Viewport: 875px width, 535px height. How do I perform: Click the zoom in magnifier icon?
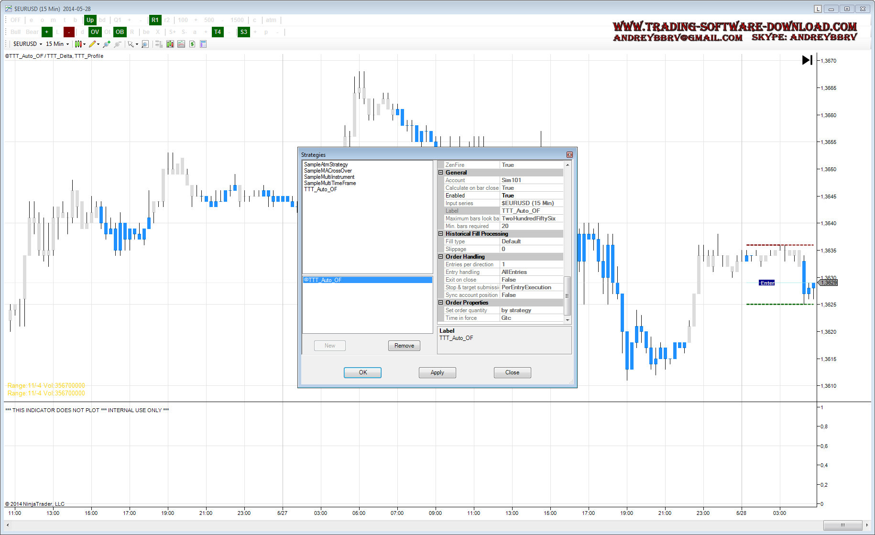(x=106, y=44)
